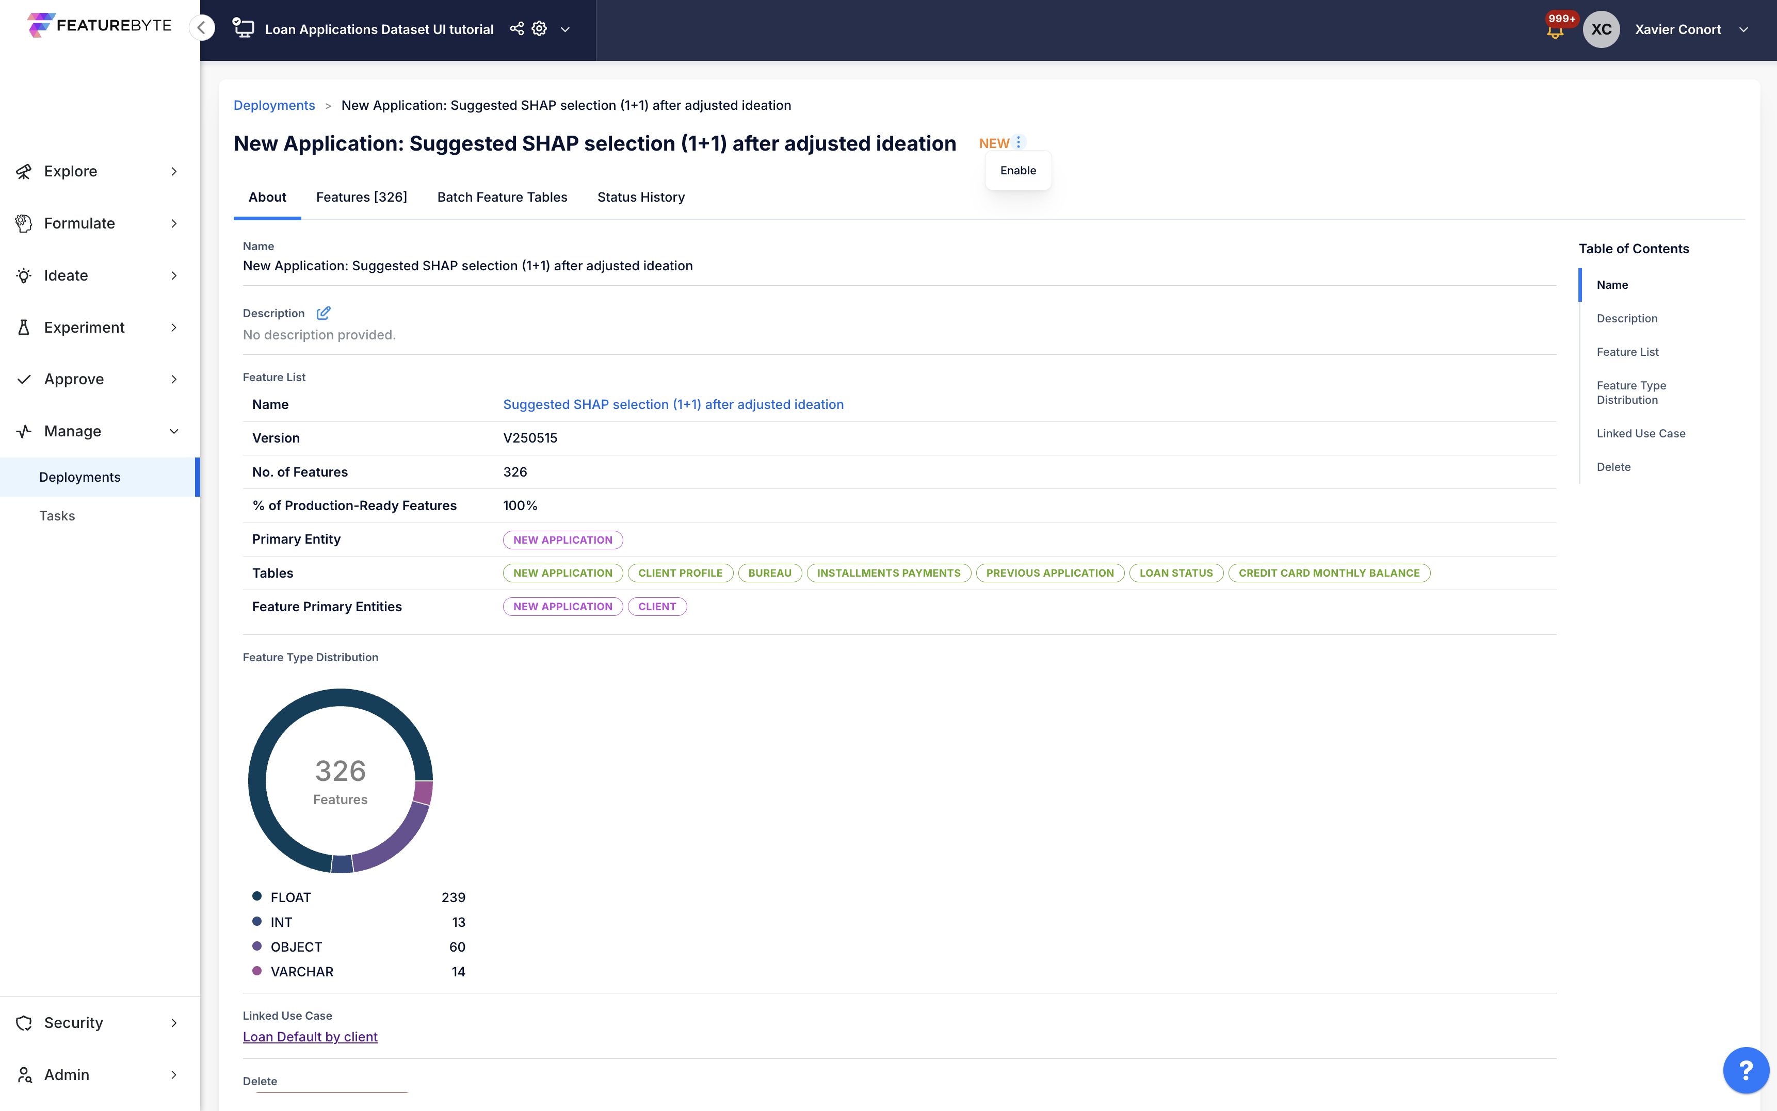Open Loan Default by client link
The width and height of the screenshot is (1777, 1111).
click(310, 1037)
